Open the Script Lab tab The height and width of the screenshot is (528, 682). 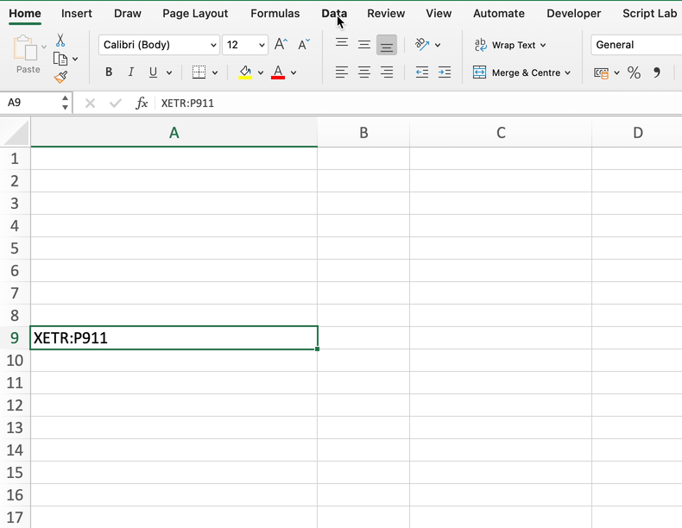649,14
